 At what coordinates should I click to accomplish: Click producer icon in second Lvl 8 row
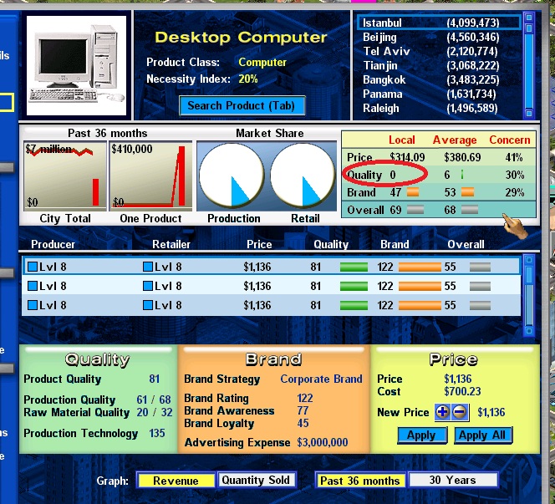click(33, 286)
